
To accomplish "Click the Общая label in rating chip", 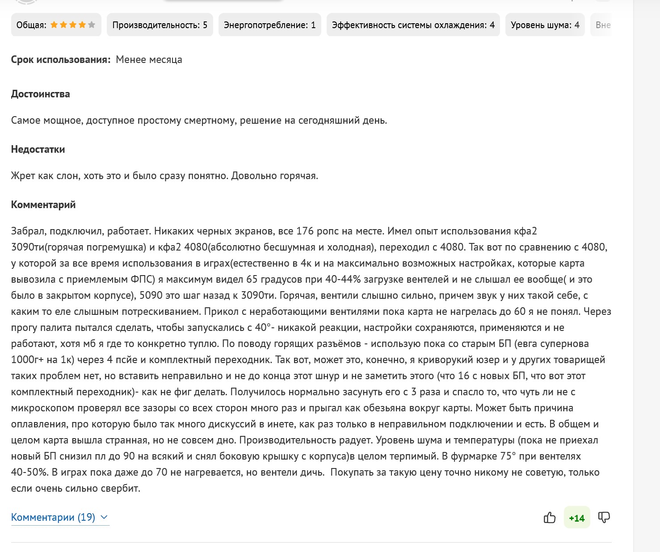I will [31, 25].
